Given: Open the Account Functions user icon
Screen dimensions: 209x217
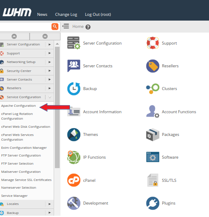Looking at the screenshot, I should tap(153, 112).
